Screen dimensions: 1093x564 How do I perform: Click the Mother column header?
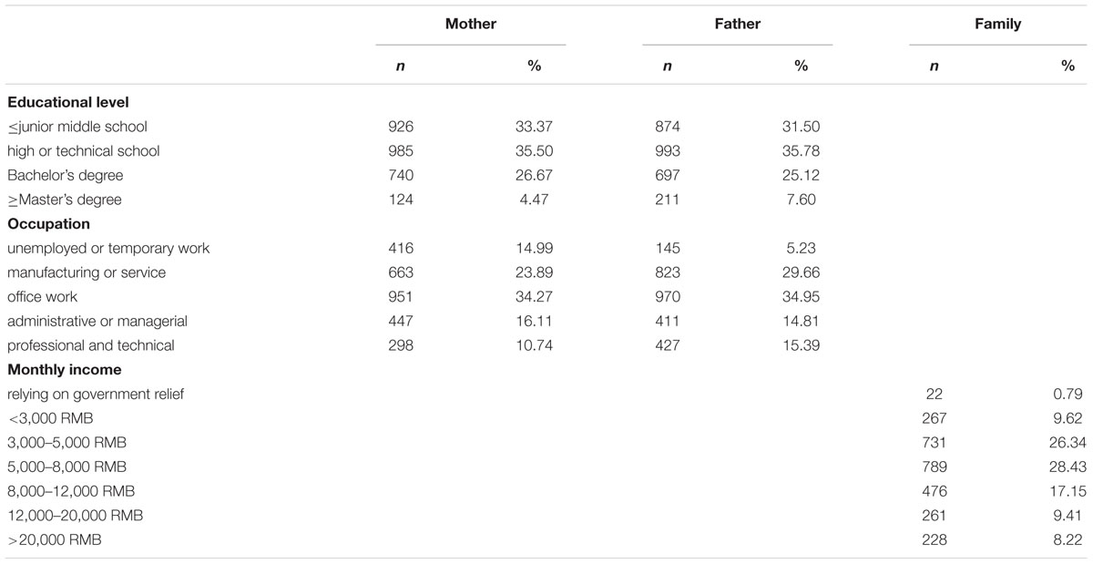(x=470, y=25)
